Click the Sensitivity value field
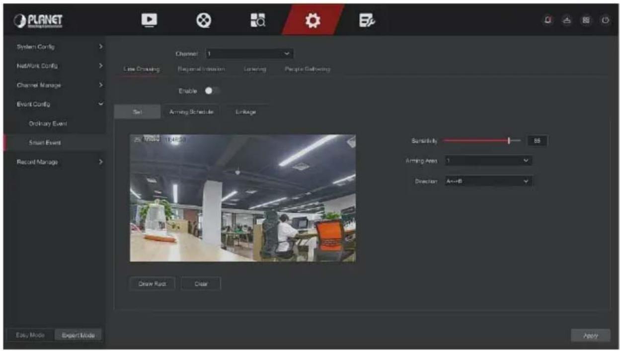This screenshot has height=351, width=620. click(537, 141)
